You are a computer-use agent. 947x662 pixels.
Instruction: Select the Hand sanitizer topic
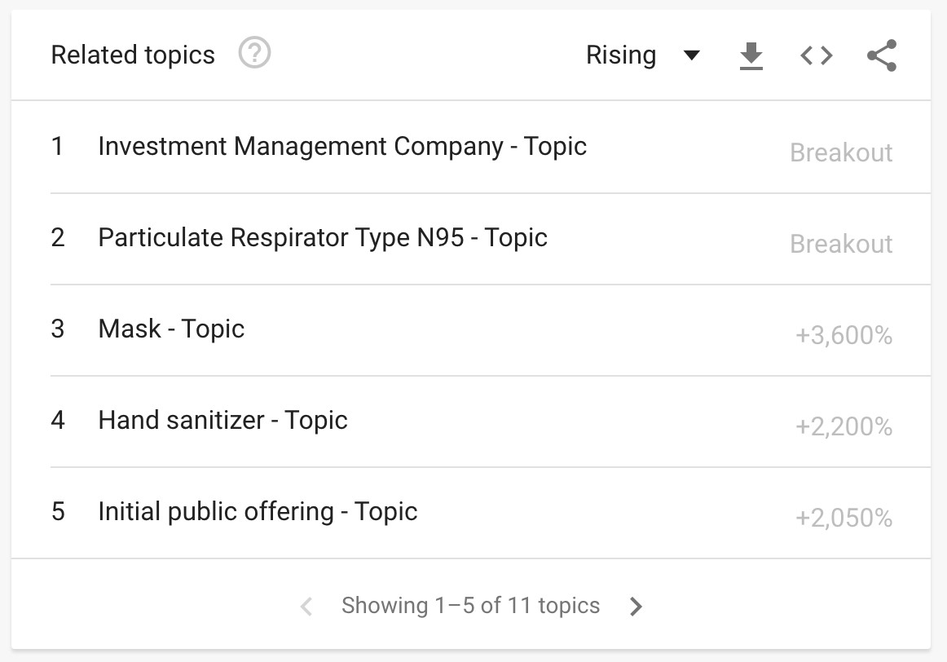(222, 421)
